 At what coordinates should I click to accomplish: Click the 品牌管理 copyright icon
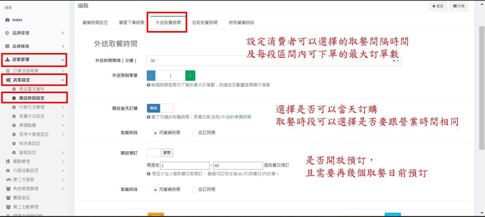pyautogui.click(x=7, y=33)
